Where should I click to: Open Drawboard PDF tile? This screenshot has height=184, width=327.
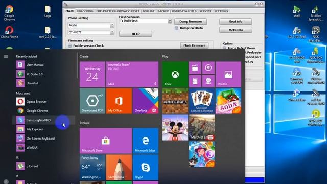[x=92, y=101]
